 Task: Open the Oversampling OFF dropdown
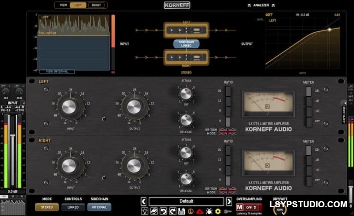tap(251, 207)
